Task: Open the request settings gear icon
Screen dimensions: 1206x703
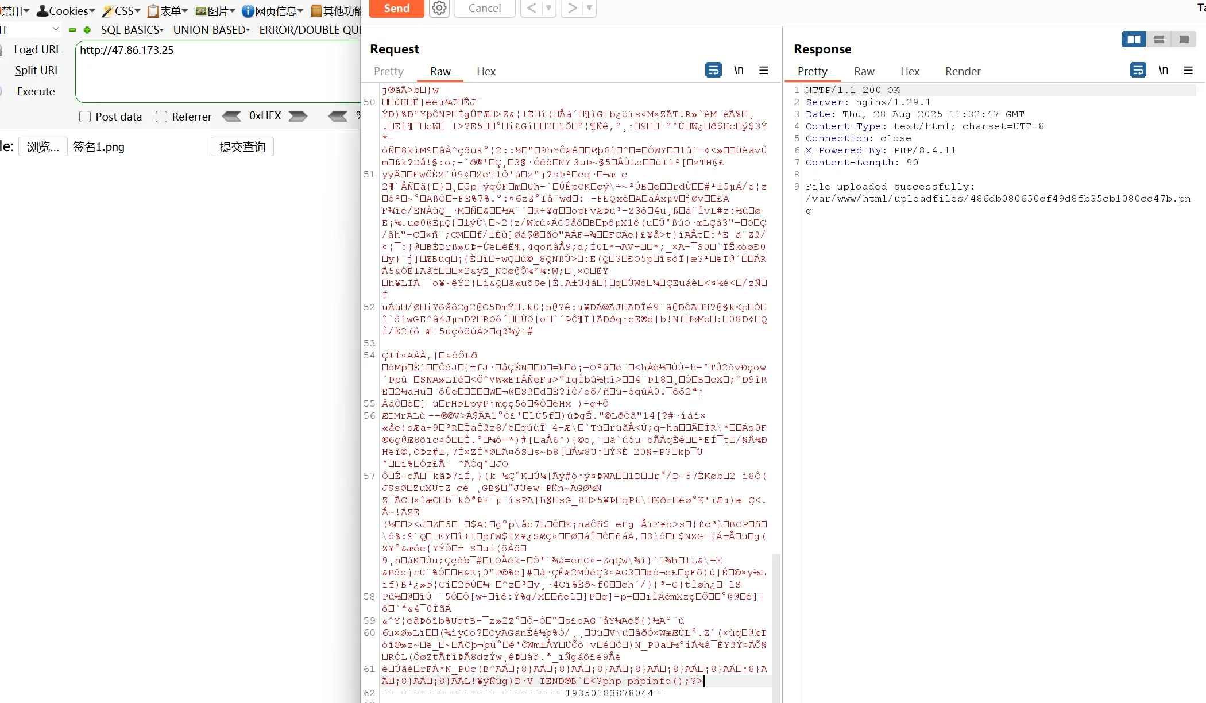Action: [x=439, y=8]
